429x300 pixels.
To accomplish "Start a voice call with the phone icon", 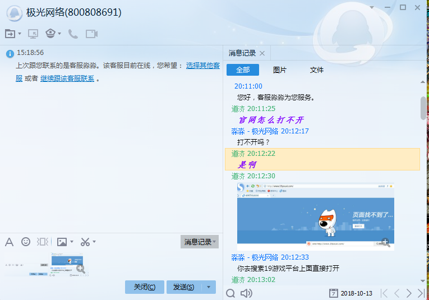I will [x=73, y=34].
